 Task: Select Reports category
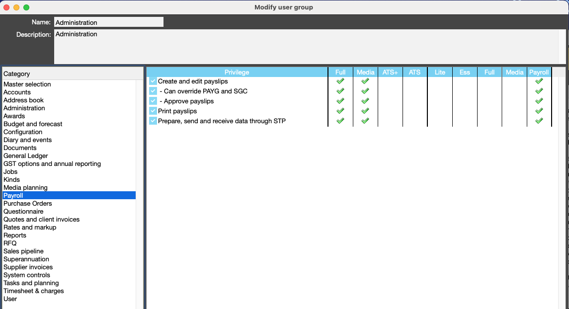click(69, 235)
